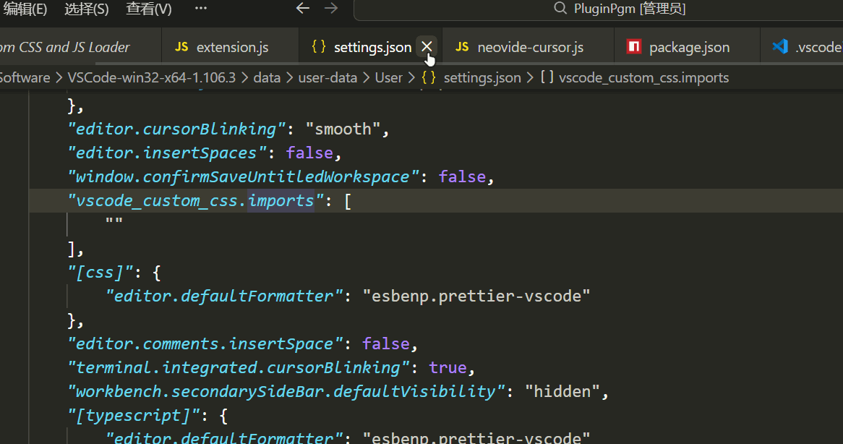Image resolution: width=843 pixels, height=444 pixels.
Task: Navigate back with the back arrow
Action: tap(301, 9)
